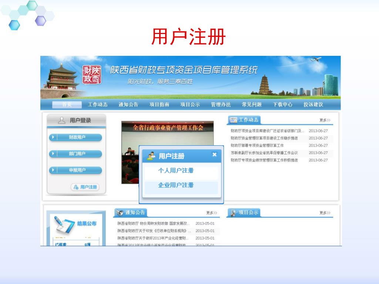Open notice 陕西省财政厅 物价局转发财政部 国家发展改...
Viewport: 379px width, 284px height.
(x=154, y=223)
